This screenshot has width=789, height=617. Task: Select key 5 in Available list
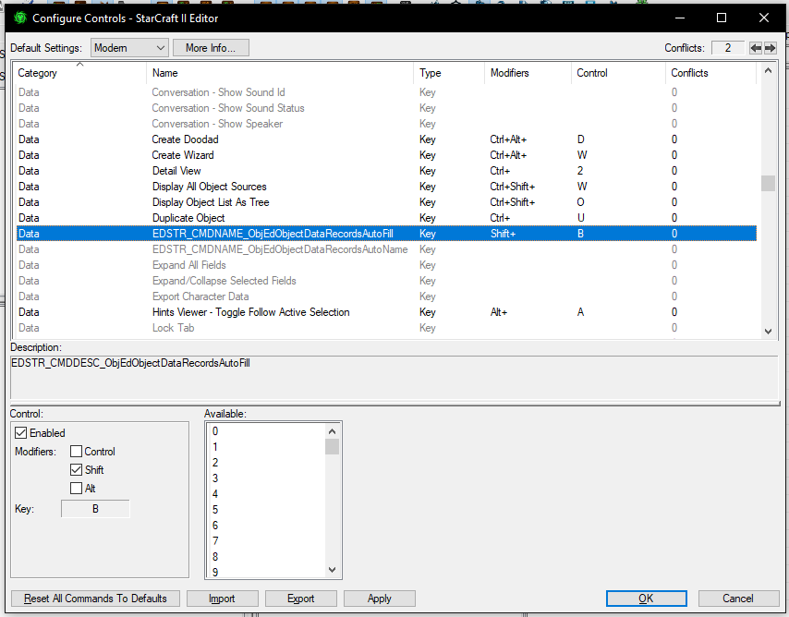point(266,509)
